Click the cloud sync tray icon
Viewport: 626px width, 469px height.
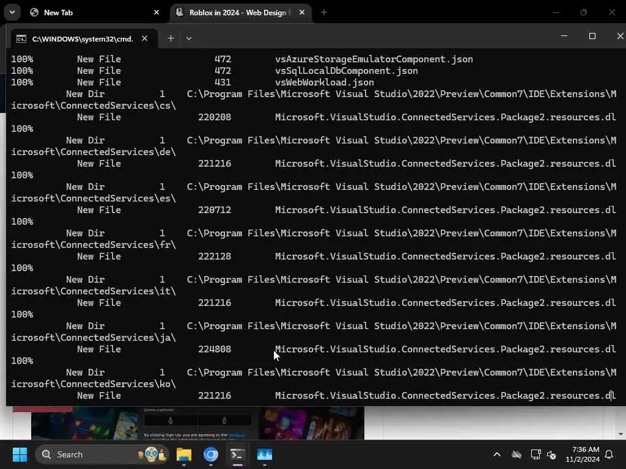[x=516, y=454]
